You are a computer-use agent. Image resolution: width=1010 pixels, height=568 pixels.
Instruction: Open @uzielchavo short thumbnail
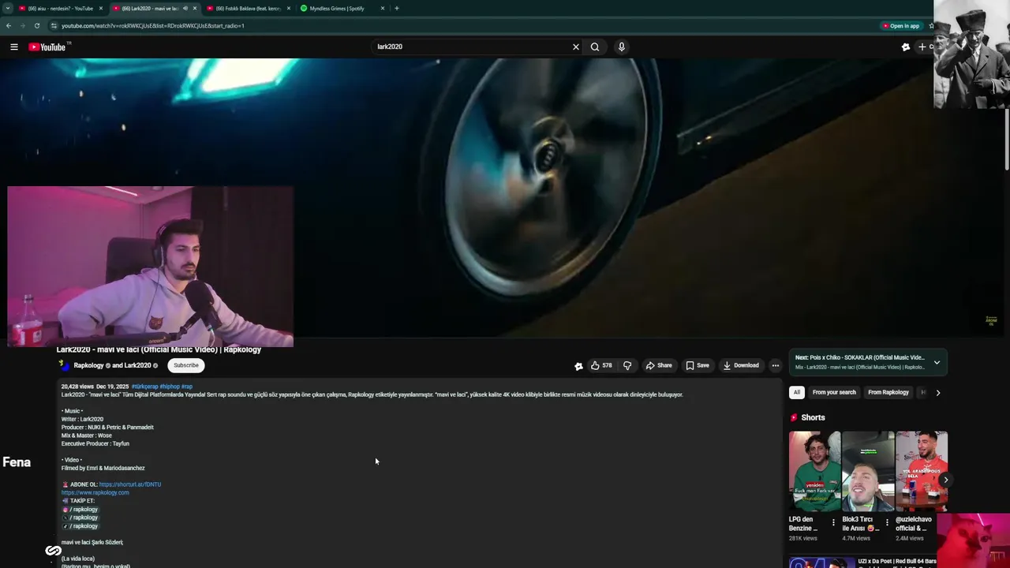pyautogui.click(x=922, y=471)
